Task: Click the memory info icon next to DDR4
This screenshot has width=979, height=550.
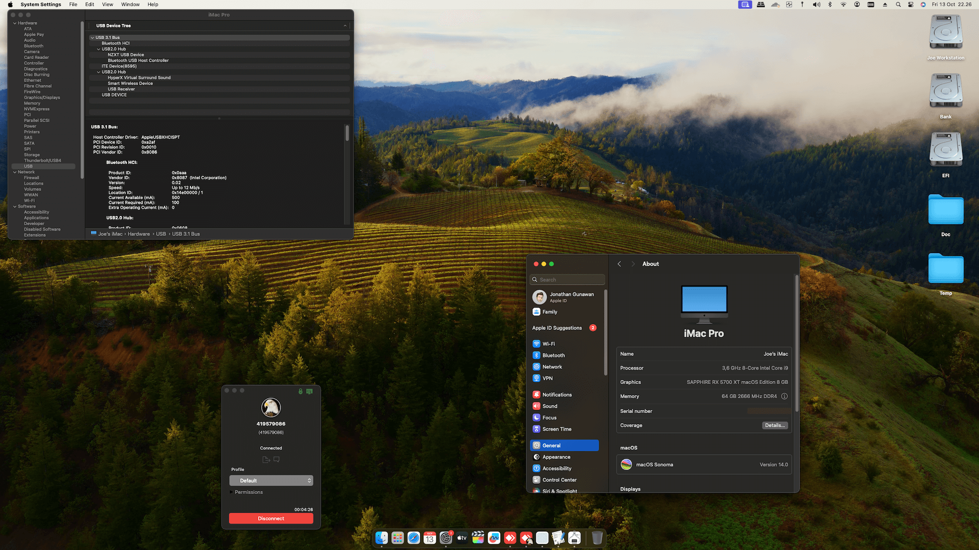Action: point(784,396)
